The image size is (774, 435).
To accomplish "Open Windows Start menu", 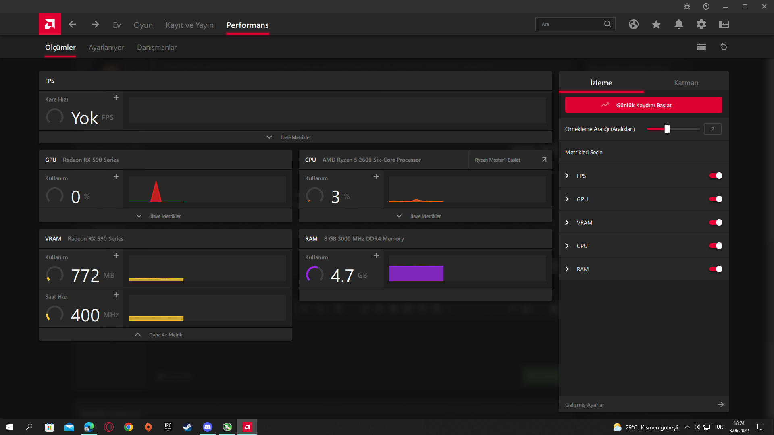I will pos(10,427).
